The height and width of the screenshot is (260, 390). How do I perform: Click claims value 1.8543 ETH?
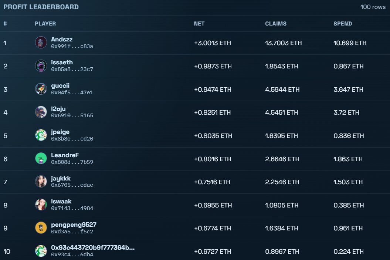click(282, 66)
